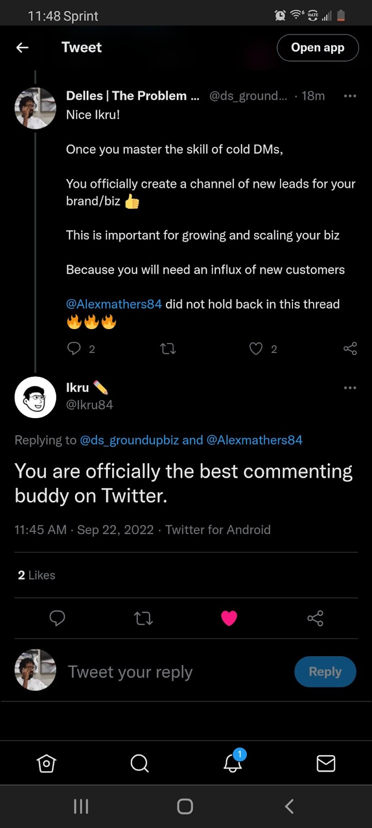Share Ikru's tweet
This screenshot has height=828, width=372.
pyautogui.click(x=315, y=618)
